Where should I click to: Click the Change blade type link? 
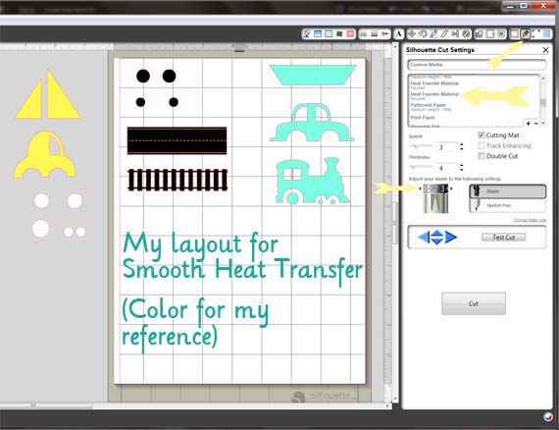click(530, 220)
